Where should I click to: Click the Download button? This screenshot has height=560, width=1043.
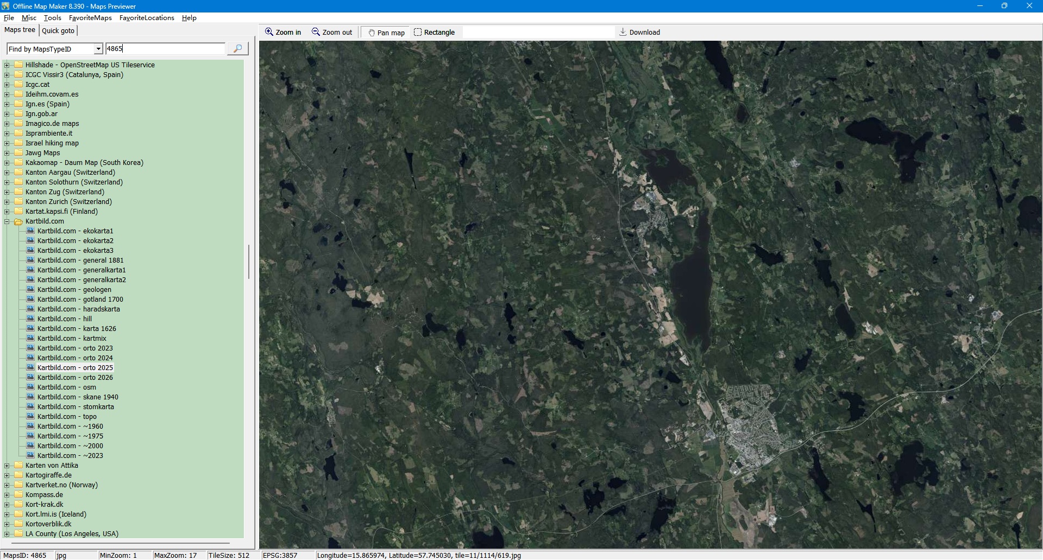point(639,32)
